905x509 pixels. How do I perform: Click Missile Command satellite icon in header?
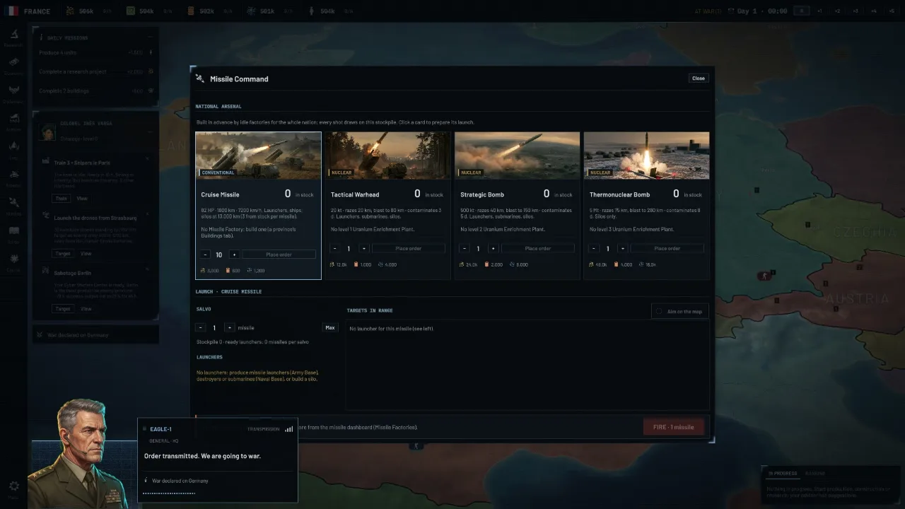(x=200, y=78)
